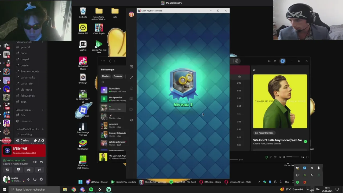
Task: Open the DeeJay Crisslade playlist
Action: 113,134
